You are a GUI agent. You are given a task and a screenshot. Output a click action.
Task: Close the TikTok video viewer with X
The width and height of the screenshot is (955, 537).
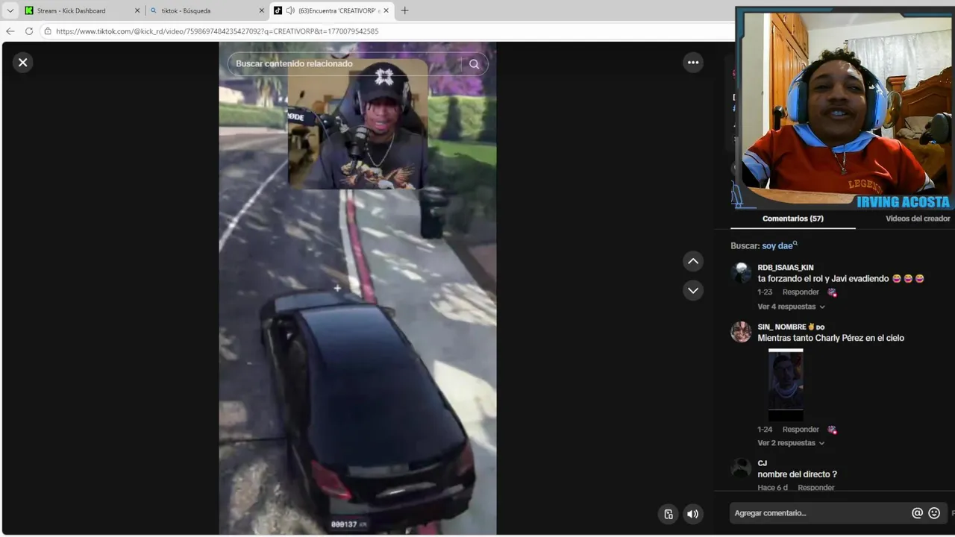coord(22,63)
